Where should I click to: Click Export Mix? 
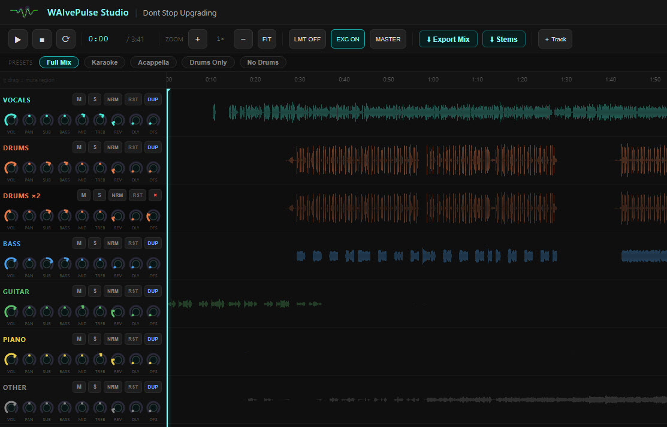[x=448, y=39]
